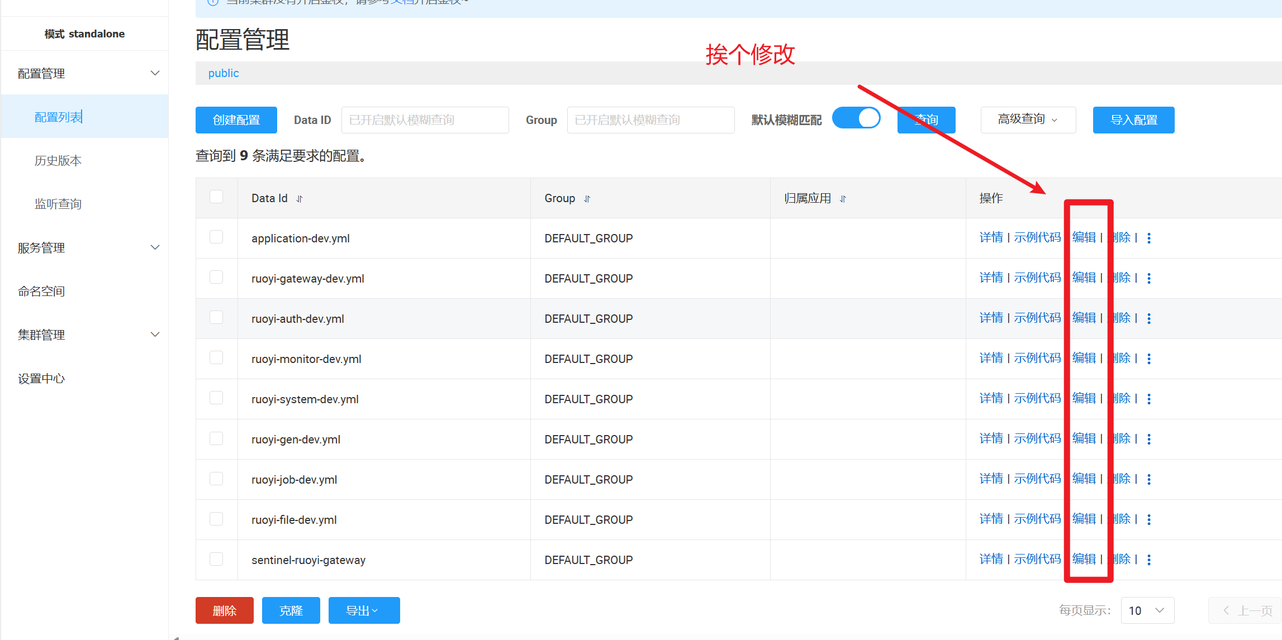
Task: Check the ruoyi-gateway-dev.yml row checkbox
Action: pos(216,278)
